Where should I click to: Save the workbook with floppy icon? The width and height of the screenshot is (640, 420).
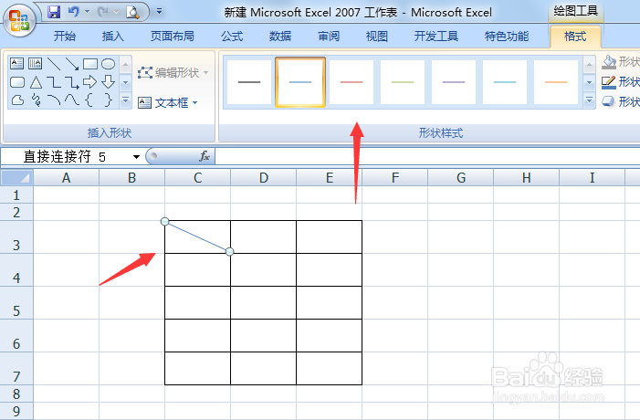point(54,12)
